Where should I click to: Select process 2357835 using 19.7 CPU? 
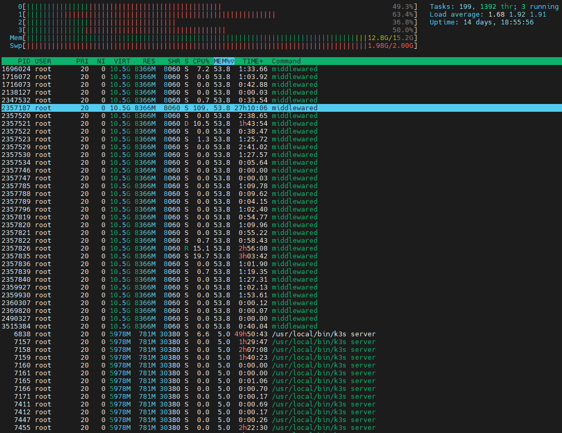pyautogui.click(x=281, y=256)
